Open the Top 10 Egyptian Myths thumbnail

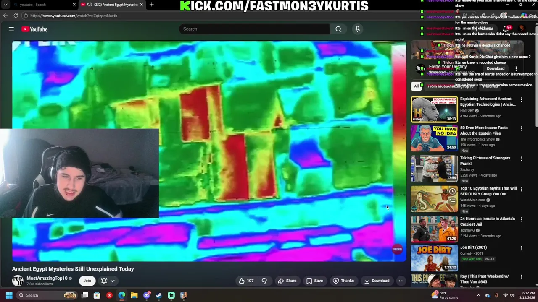tap(434, 199)
